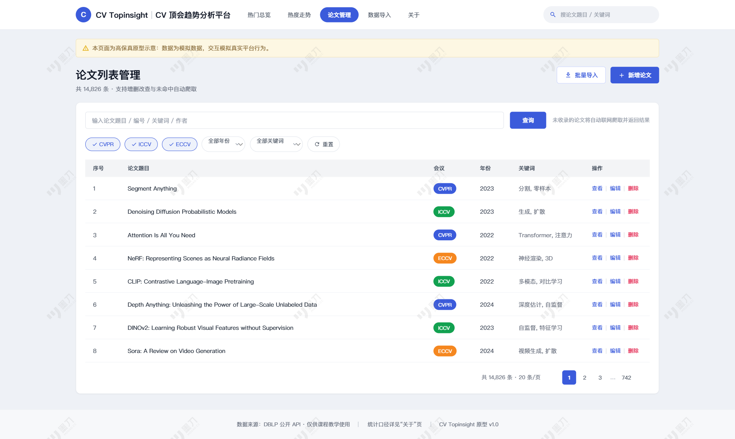Viewport: 735px width, 439px height.
Task: Click current page 1 in pagination
Action: coord(569,378)
